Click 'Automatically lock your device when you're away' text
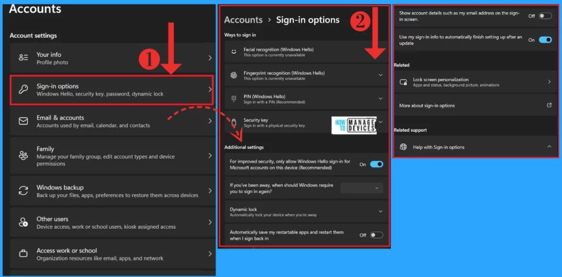The height and width of the screenshot is (277, 562). click(273, 215)
